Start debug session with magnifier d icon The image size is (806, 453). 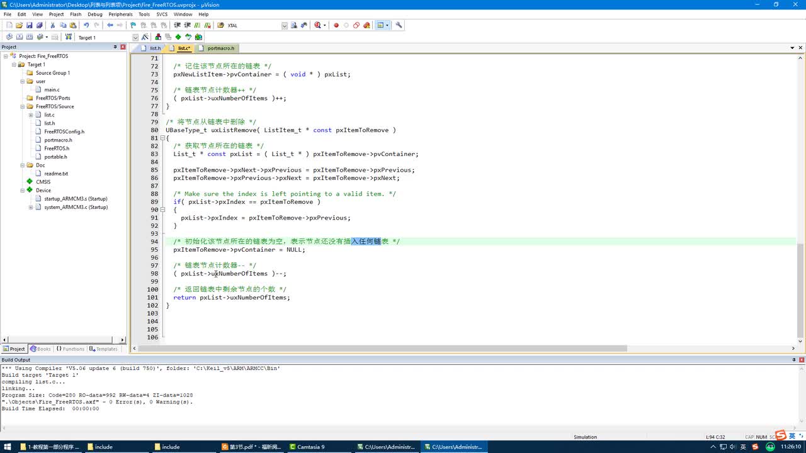coord(317,25)
